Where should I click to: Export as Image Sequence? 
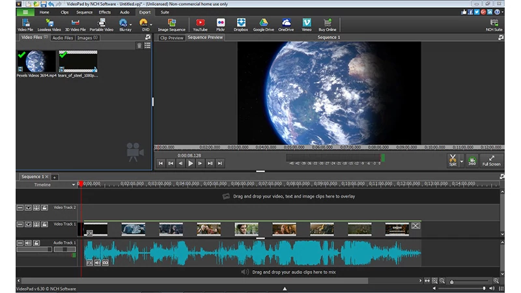tap(171, 25)
